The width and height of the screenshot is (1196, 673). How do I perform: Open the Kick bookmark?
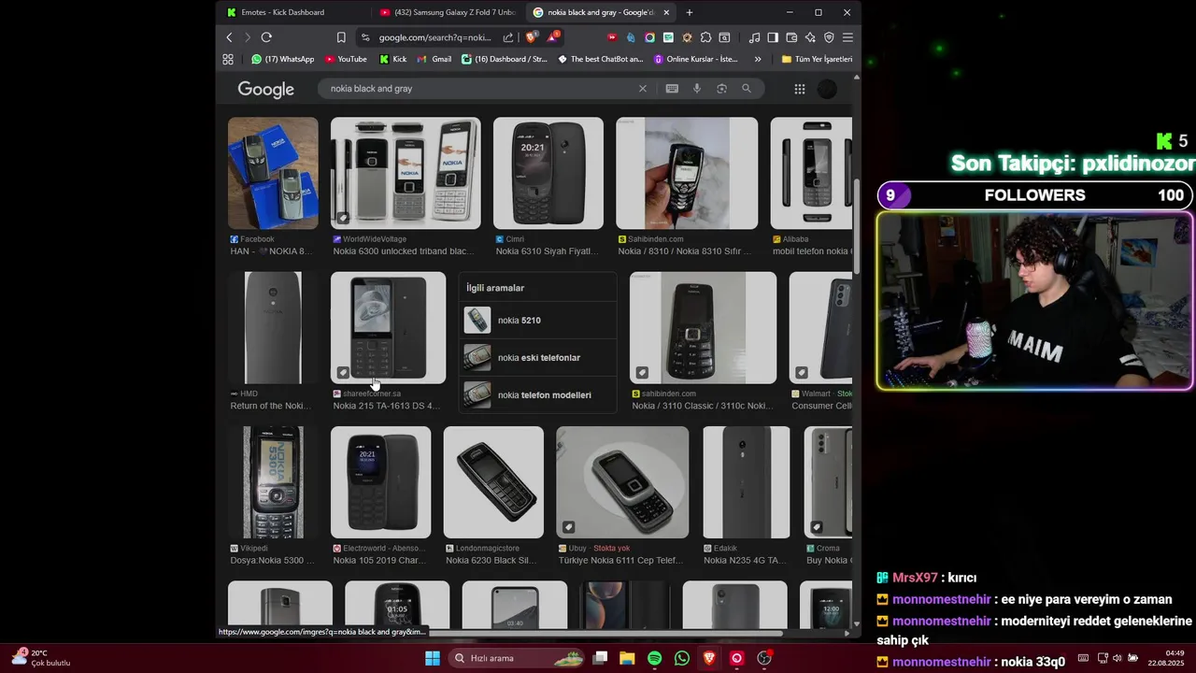pos(392,59)
